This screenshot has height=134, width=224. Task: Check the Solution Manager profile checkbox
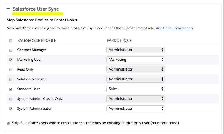pos(11,79)
